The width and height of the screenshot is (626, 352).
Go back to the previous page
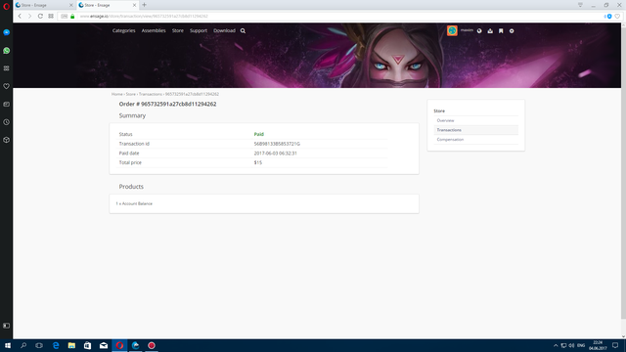pos(20,16)
